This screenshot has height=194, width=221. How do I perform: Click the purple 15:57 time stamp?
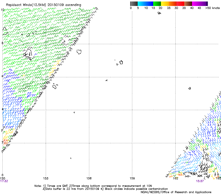tap(200, 181)
